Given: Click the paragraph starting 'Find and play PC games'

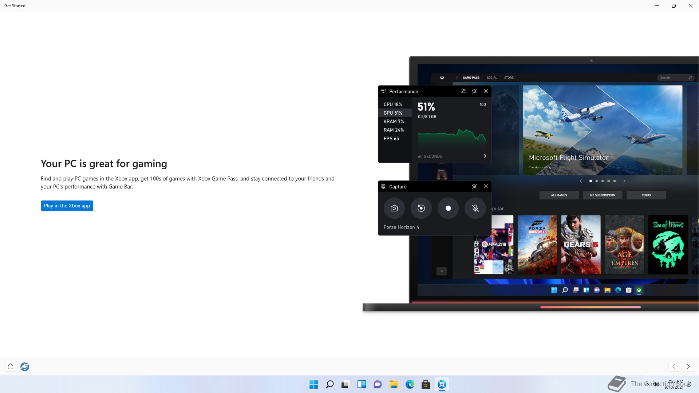Looking at the screenshot, I should [187, 183].
